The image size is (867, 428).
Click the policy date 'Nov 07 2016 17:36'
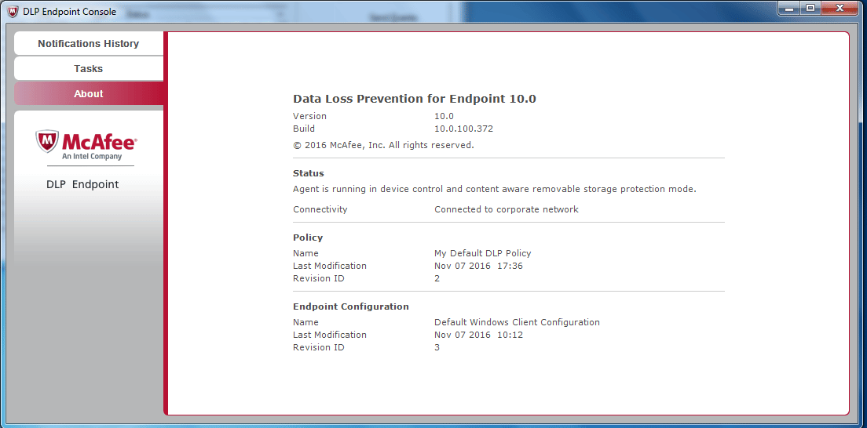478,266
